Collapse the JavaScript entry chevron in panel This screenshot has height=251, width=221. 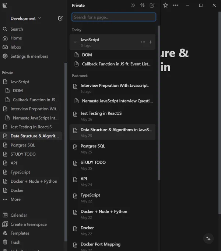click(x=75, y=42)
